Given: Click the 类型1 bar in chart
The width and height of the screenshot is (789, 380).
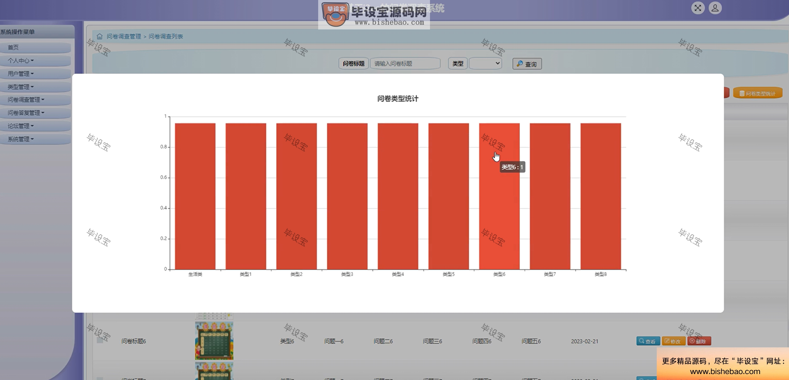Looking at the screenshot, I should (246, 196).
